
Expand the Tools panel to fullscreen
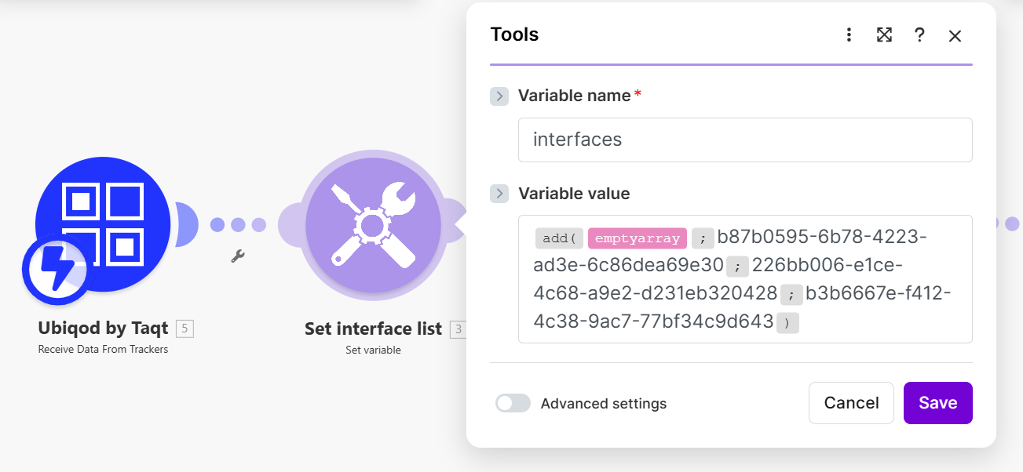[x=884, y=35]
